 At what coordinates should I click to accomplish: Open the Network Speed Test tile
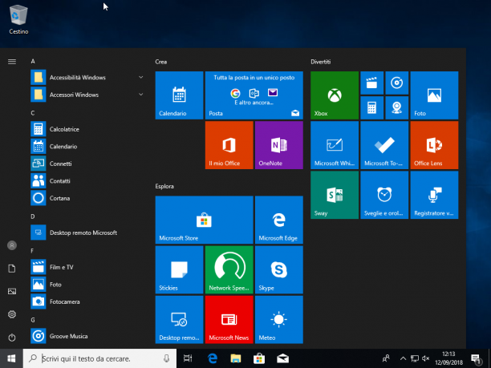[229, 269]
